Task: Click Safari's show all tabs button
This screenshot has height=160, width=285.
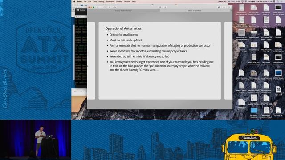Action: pyautogui.click(x=229, y=7)
